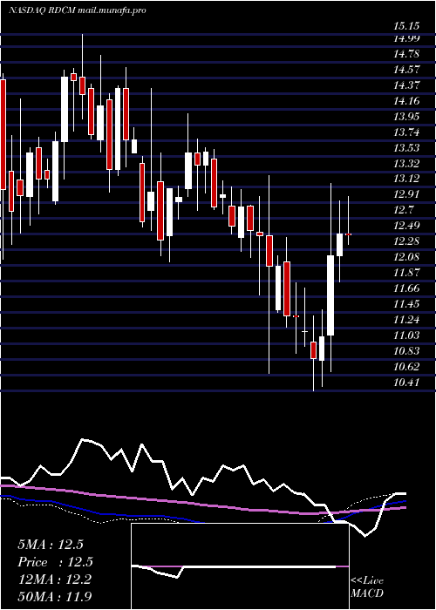Click the 11.45 price axis label
Screen dimensions: 436x610
click(406, 304)
